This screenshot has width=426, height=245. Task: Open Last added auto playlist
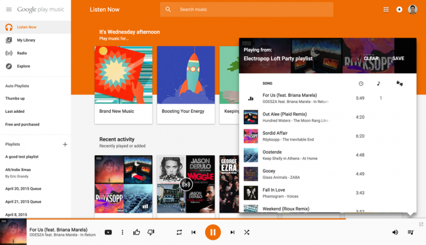click(15, 112)
